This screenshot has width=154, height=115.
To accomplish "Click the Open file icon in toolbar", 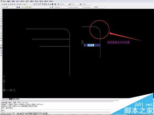I will tap(4, 4).
